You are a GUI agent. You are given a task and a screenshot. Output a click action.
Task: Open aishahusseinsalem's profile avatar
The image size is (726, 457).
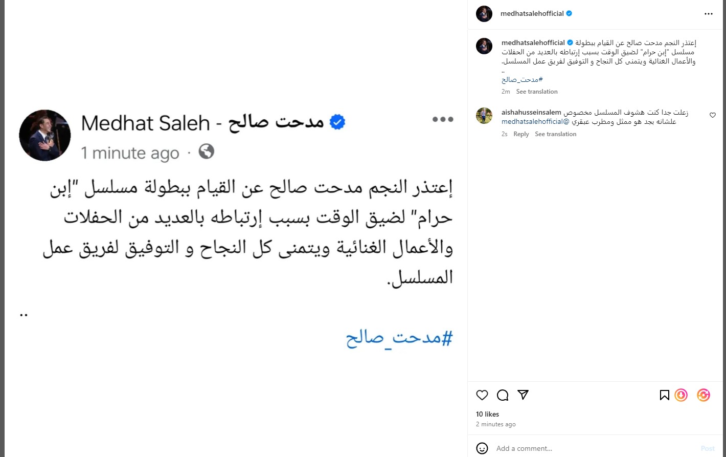pos(484,116)
